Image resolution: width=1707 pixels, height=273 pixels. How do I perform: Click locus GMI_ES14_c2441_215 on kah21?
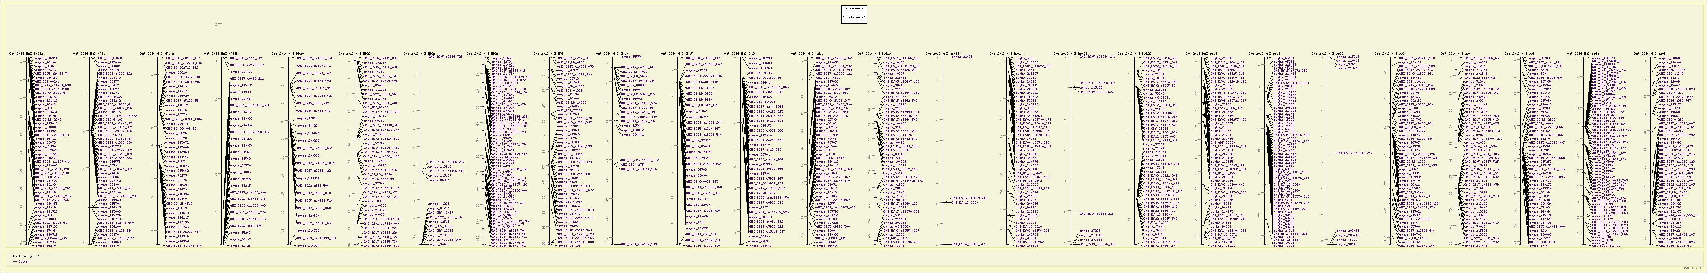[x=1097, y=213]
